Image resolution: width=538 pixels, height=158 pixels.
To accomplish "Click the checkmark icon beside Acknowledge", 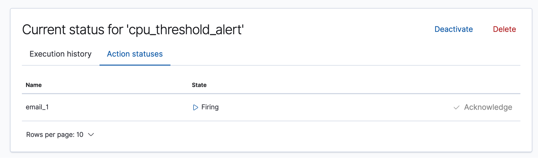I will pyautogui.click(x=456, y=107).
